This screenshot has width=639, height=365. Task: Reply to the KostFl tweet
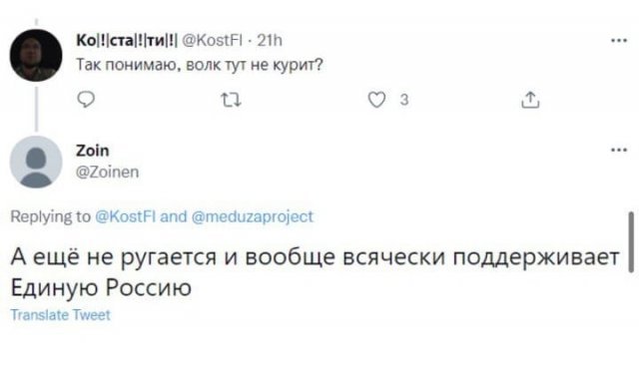coord(86,100)
